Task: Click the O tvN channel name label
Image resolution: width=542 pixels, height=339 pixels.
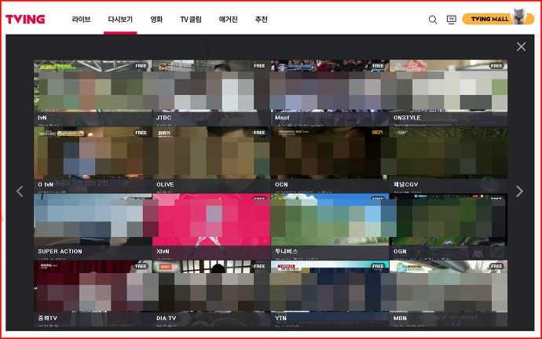Action: pyautogui.click(x=46, y=184)
